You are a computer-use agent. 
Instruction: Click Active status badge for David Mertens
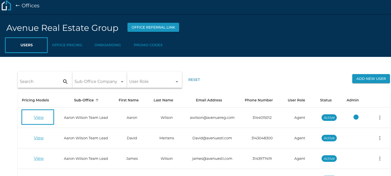click(x=329, y=138)
